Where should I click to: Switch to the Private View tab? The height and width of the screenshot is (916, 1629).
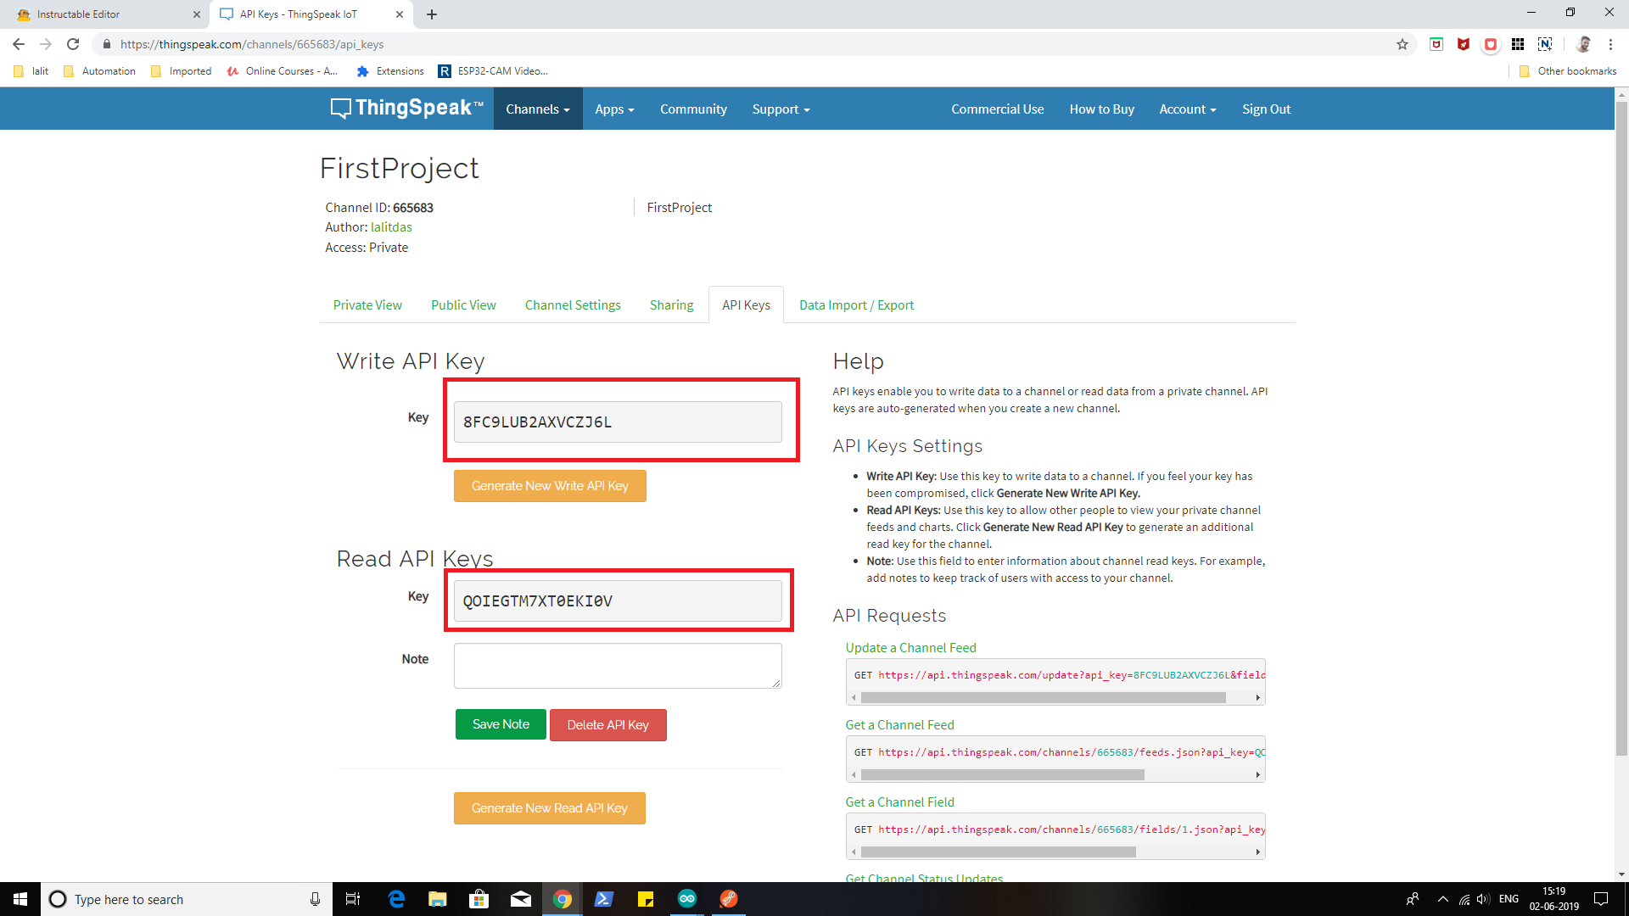tap(367, 304)
